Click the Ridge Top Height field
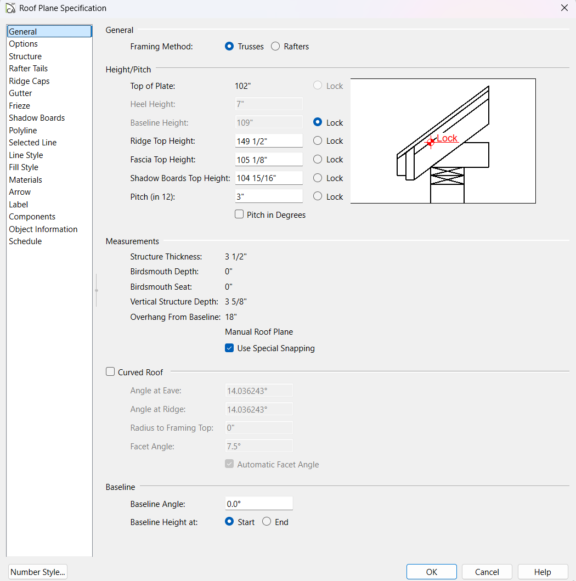 (269, 141)
